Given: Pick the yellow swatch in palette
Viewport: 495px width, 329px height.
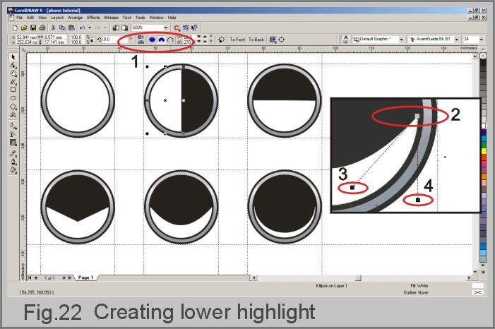Looking at the screenshot, I should click(483, 151).
